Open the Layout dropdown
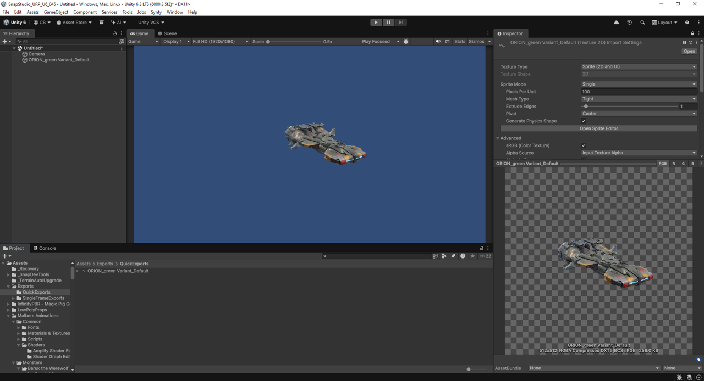 (x=665, y=23)
